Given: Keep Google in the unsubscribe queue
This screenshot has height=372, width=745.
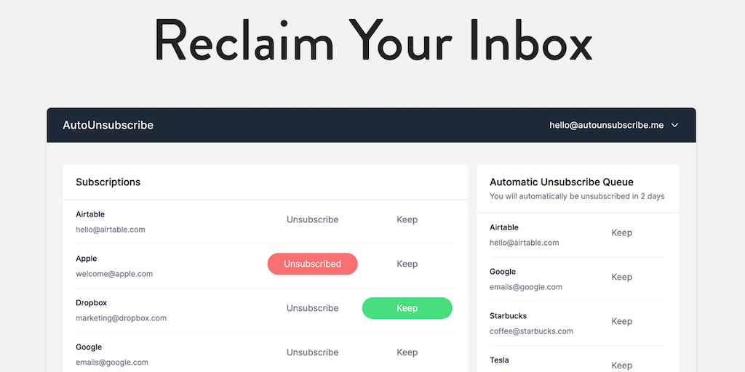Looking at the screenshot, I should tap(621, 277).
